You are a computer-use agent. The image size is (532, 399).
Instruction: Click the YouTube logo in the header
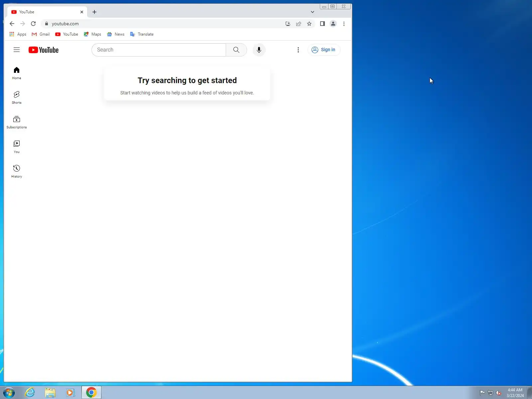click(44, 50)
